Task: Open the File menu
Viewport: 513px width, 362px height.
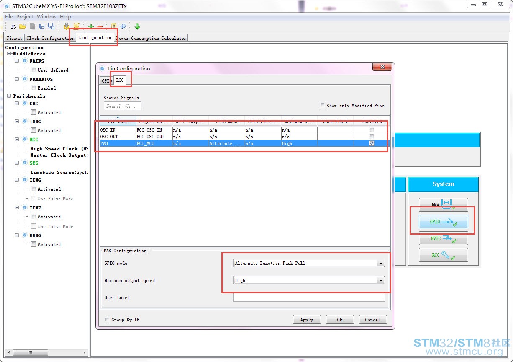Action: pos(9,16)
